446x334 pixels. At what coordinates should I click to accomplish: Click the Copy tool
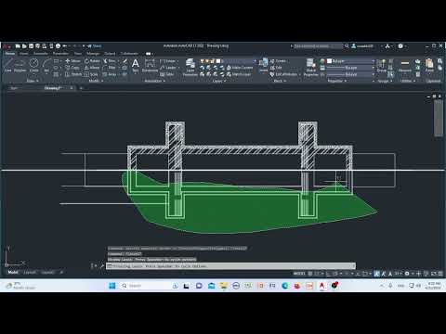tap(72, 68)
